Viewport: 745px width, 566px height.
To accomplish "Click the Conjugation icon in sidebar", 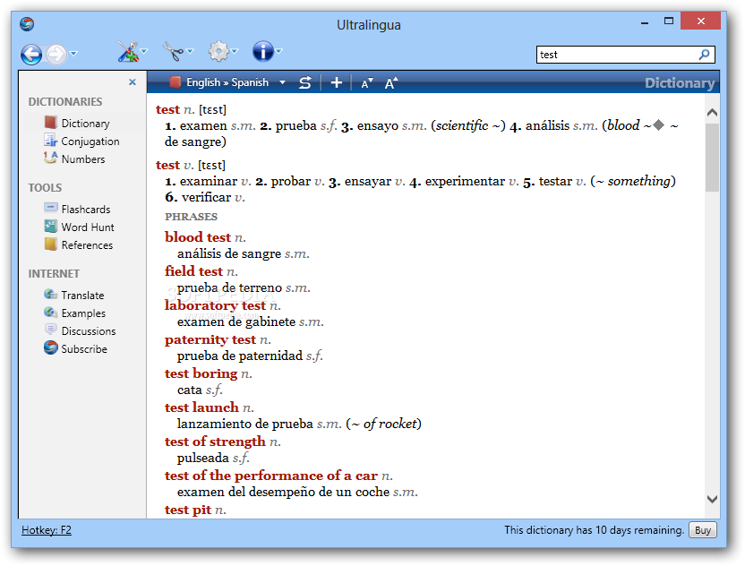I will pos(50,141).
